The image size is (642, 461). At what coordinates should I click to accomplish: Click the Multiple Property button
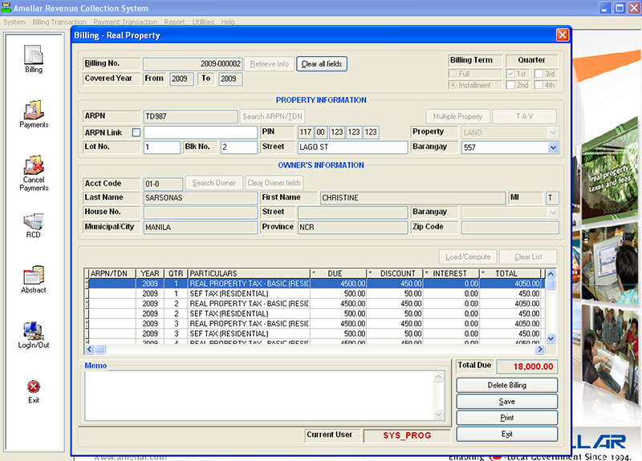(x=457, y=116)
